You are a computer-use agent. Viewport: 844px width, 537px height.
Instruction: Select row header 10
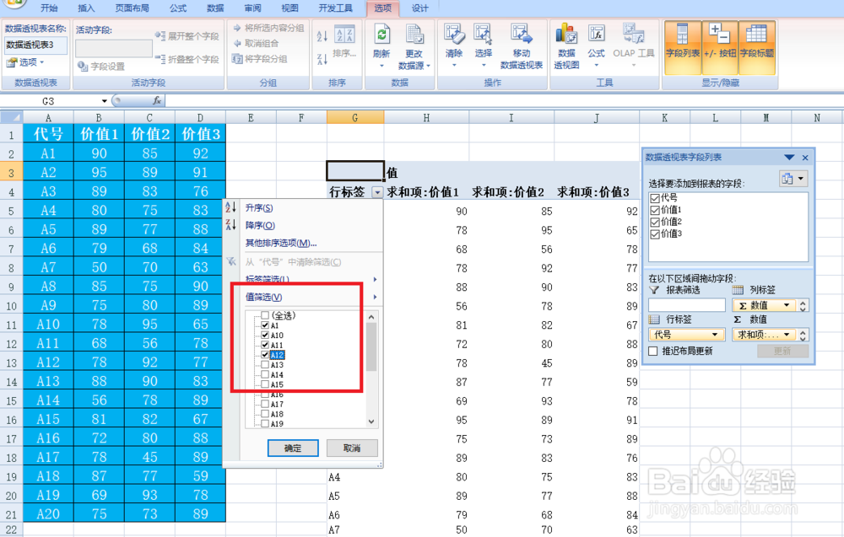tap(11, 306)
